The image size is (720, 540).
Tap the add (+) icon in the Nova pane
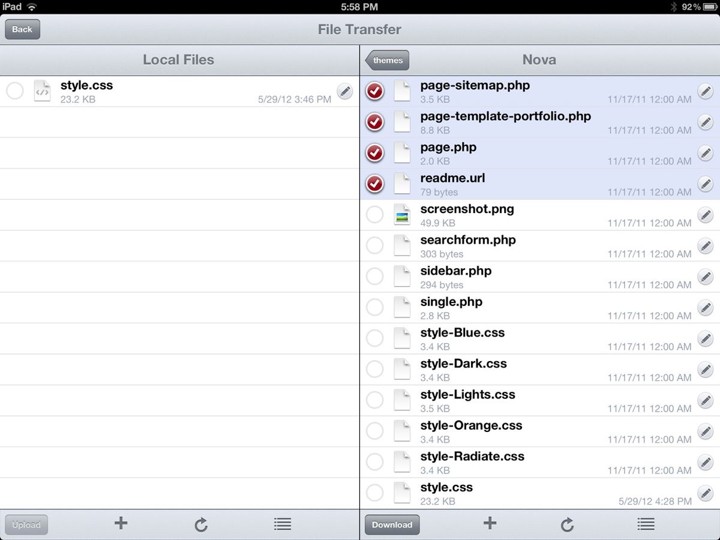pyautogui.click(x=490, y=524)
